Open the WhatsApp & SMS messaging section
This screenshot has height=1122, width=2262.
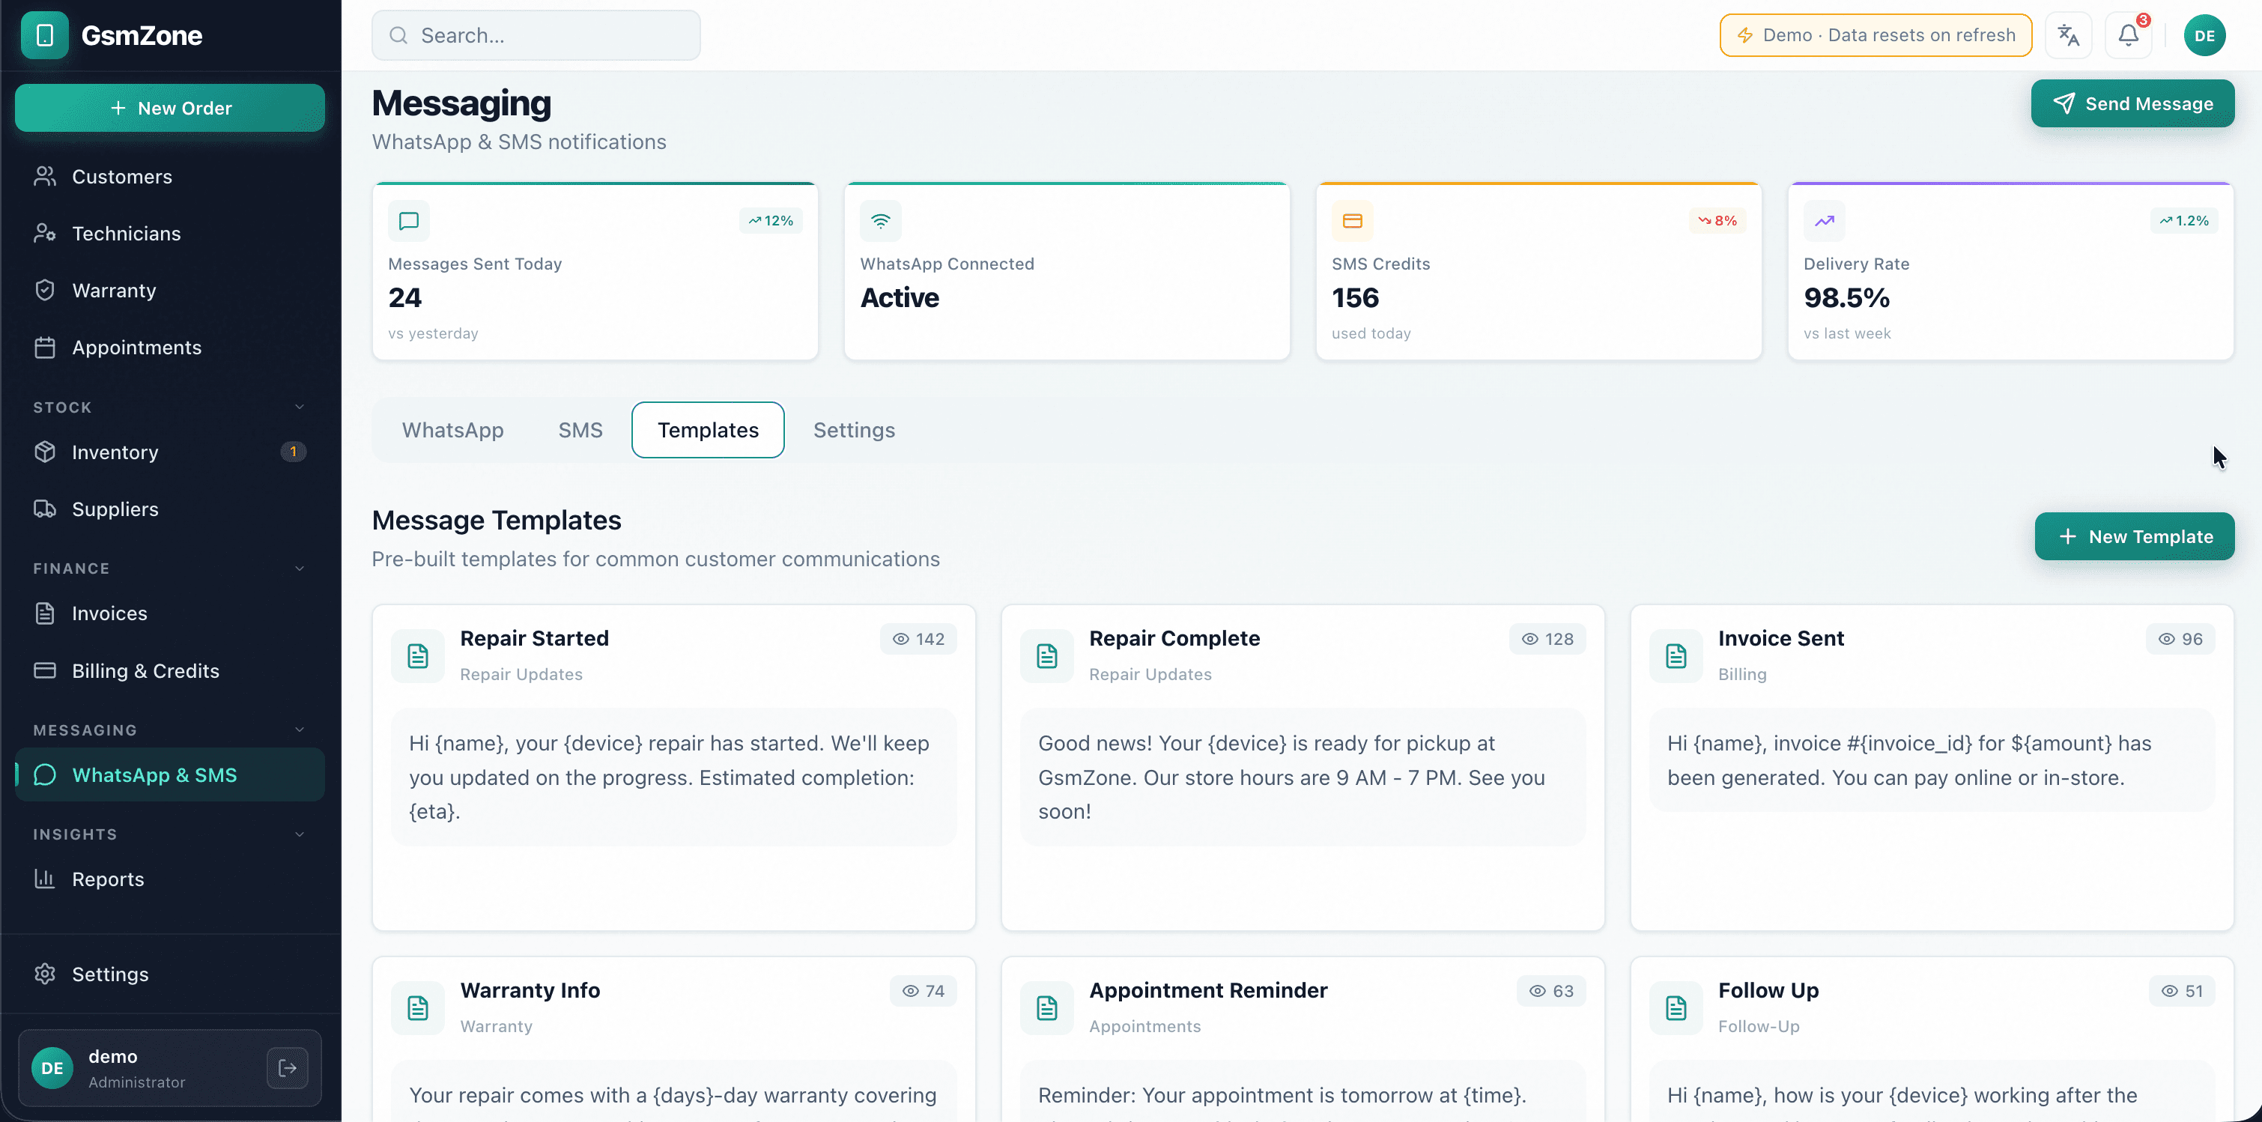(x=154, y=774)
